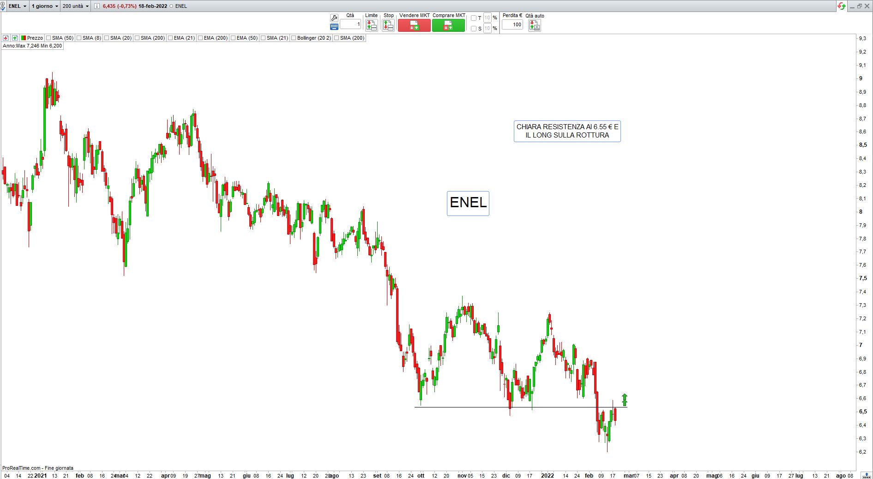Image resolution: width=873 pixels, height=479 pixels.
Task: Click the Qtà auto icon
Action: [534, 25]
